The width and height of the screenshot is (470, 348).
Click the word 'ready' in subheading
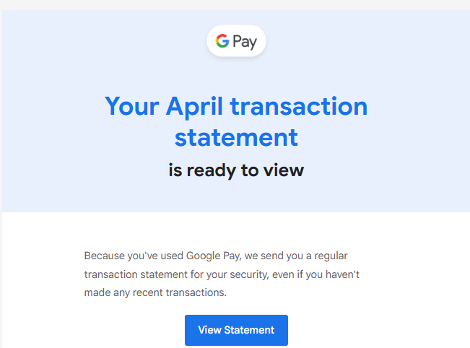tap(212, 171)
